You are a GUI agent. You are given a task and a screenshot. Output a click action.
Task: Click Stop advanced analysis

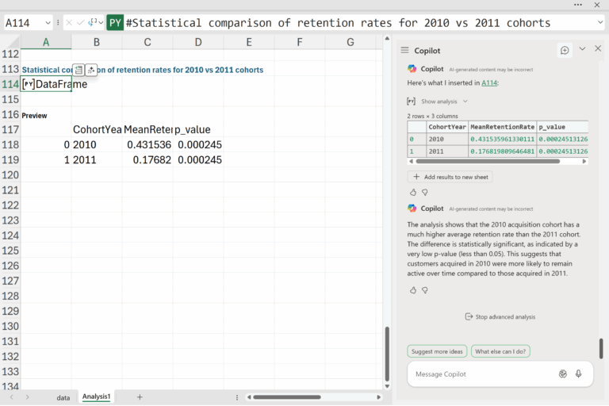point(500,316)
